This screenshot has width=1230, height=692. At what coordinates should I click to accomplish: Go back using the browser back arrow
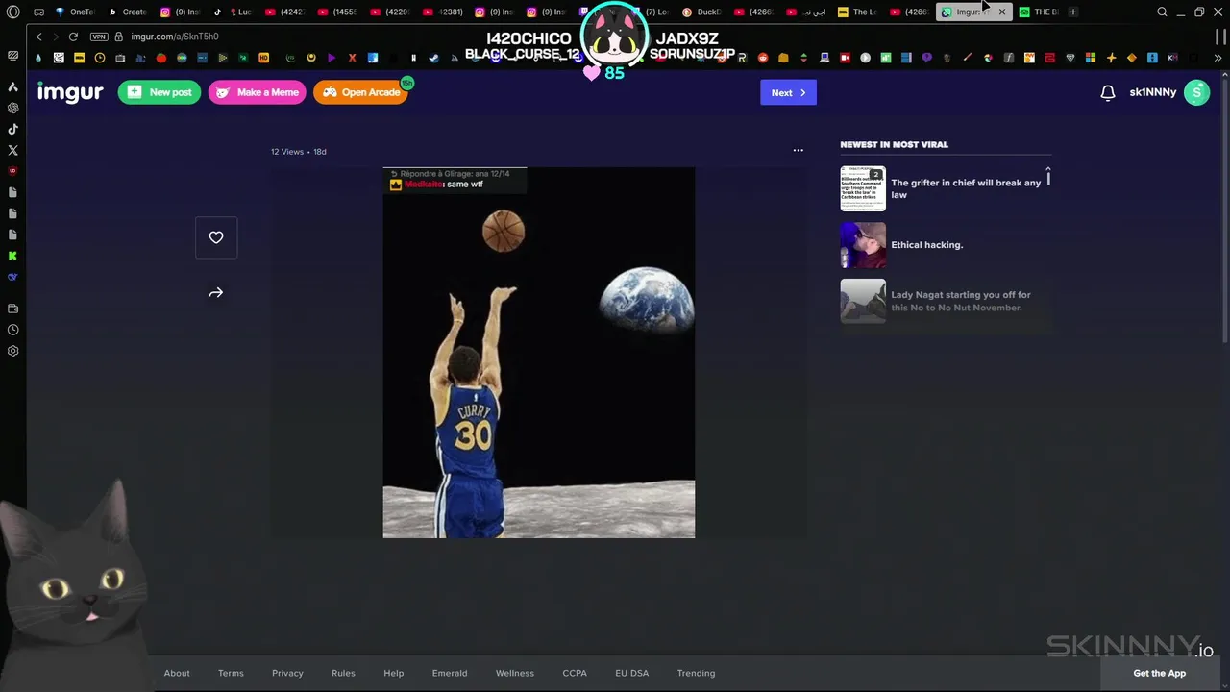(38, 37)
